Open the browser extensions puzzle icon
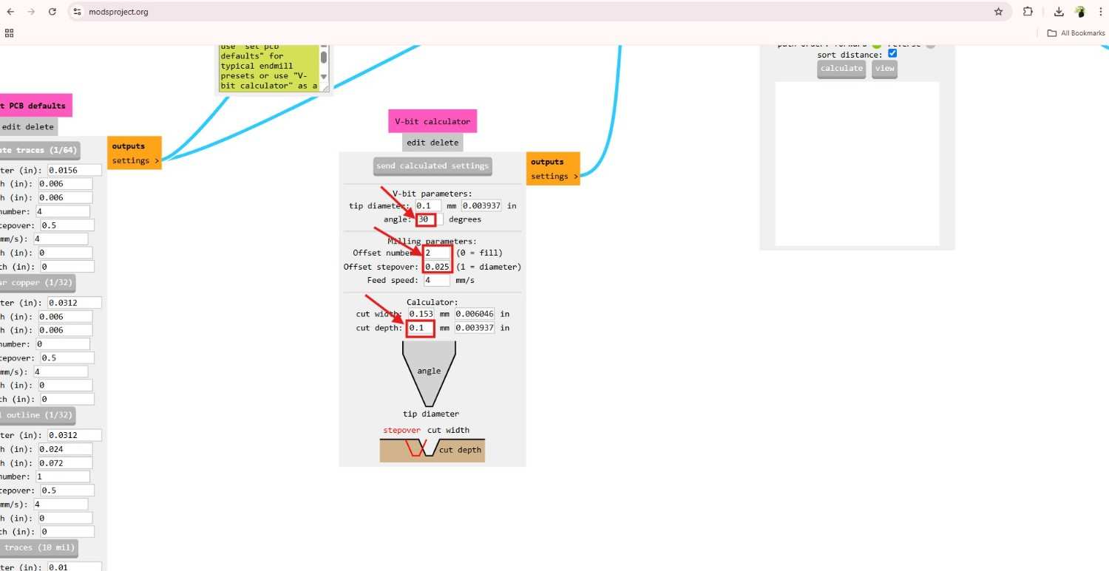The image size is (1109, 571). [x=1028, y=12]
